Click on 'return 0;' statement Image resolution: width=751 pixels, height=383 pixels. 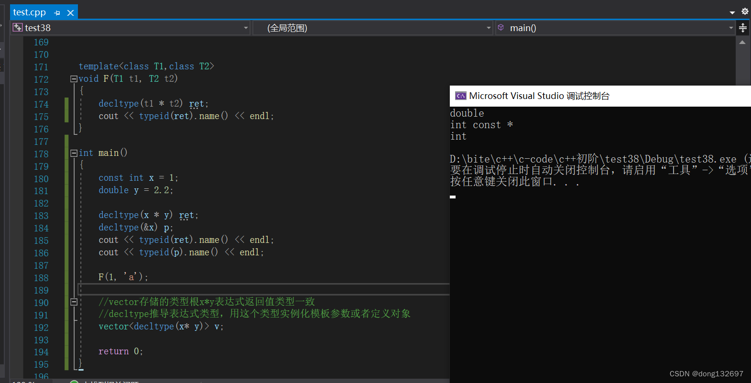pyautogui.click(x=120, y=351)
